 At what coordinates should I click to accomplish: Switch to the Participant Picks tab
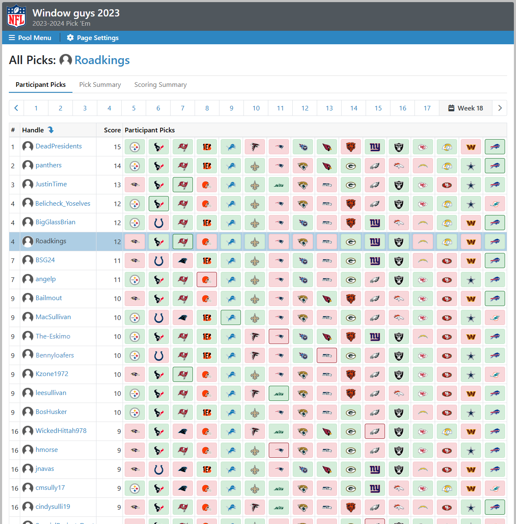(x=40, y=84)
